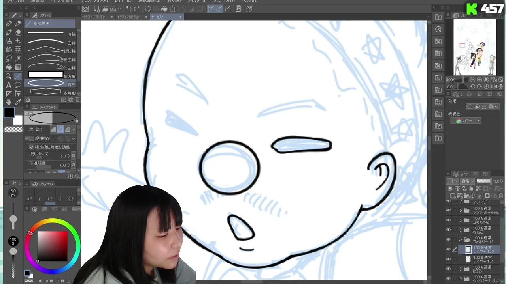The width and height of the screenshot is (506, 284).
Task: Hide the シンジ・みーちゃん folder layer
Action: pyautogui.click(x=448, y=210)
